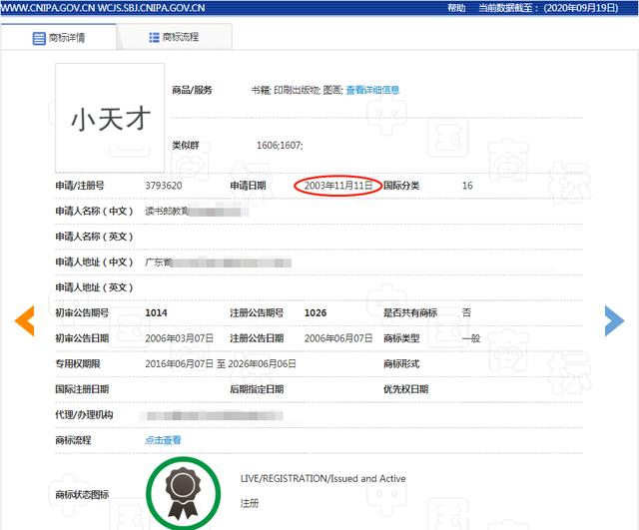Go to next record with blue arrow
Image resolution: width=639 pixels, height=530 pixels.
point(614,319)
